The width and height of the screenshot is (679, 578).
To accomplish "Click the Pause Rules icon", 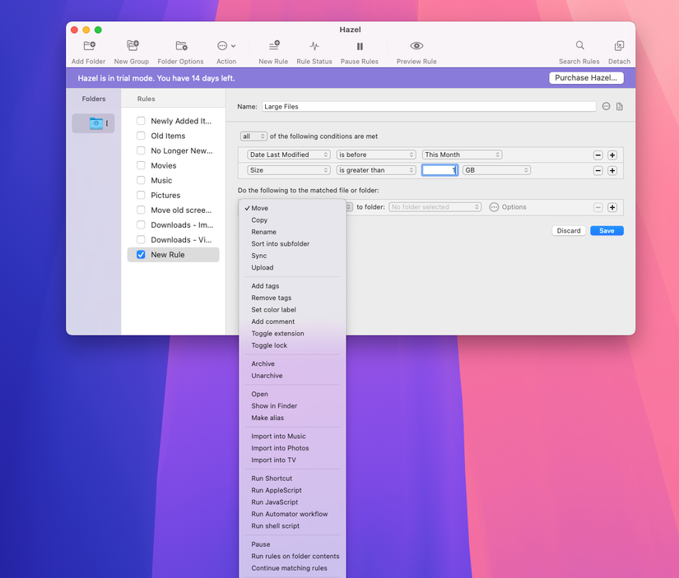I will (360, 47).
